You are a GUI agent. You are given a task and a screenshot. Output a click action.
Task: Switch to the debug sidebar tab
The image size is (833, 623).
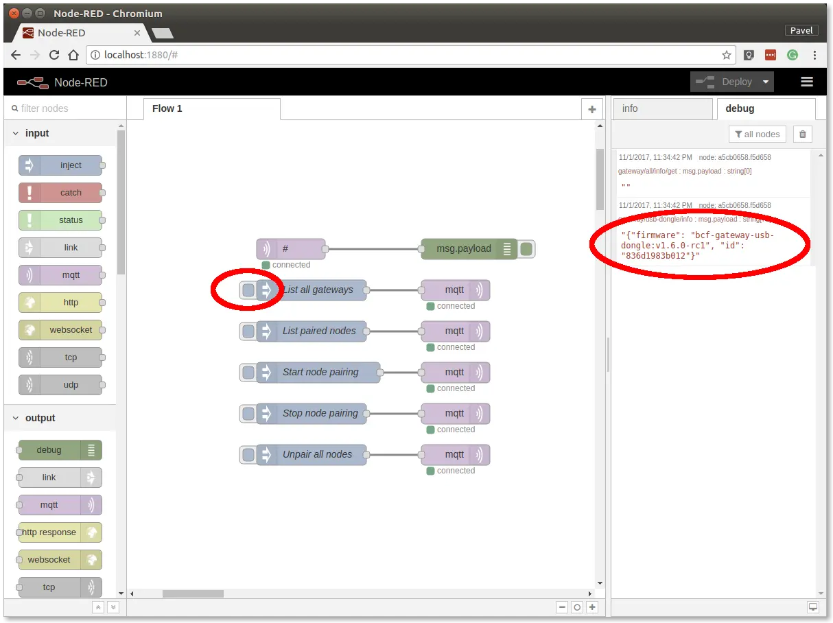pyautogui.click(x=766, y=108)
